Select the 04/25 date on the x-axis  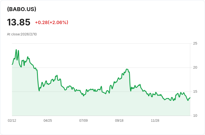(x=48, y=121)
